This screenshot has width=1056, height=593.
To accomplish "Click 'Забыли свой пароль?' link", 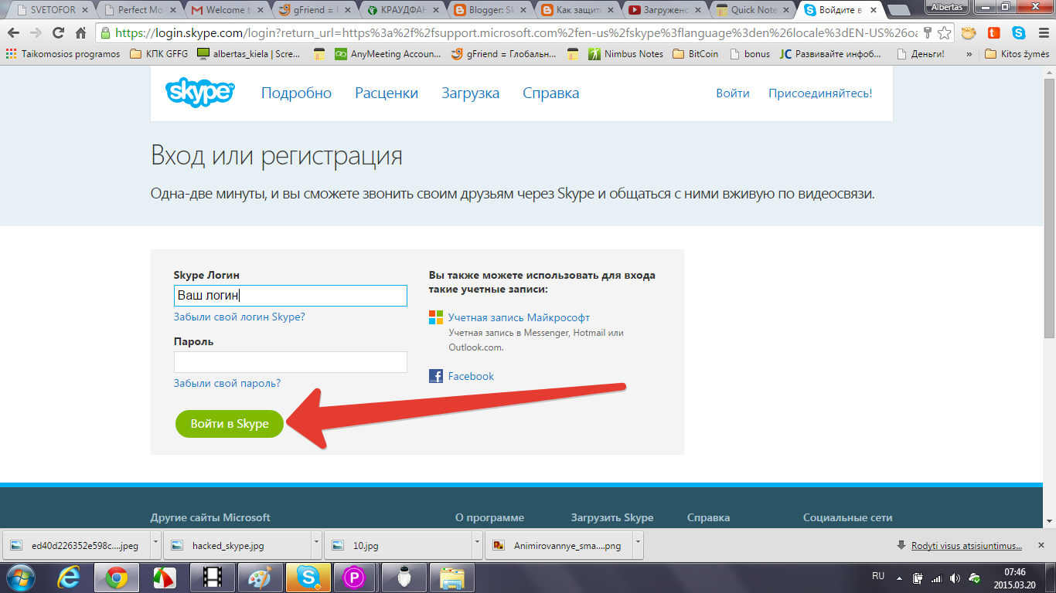I will 227,384.
